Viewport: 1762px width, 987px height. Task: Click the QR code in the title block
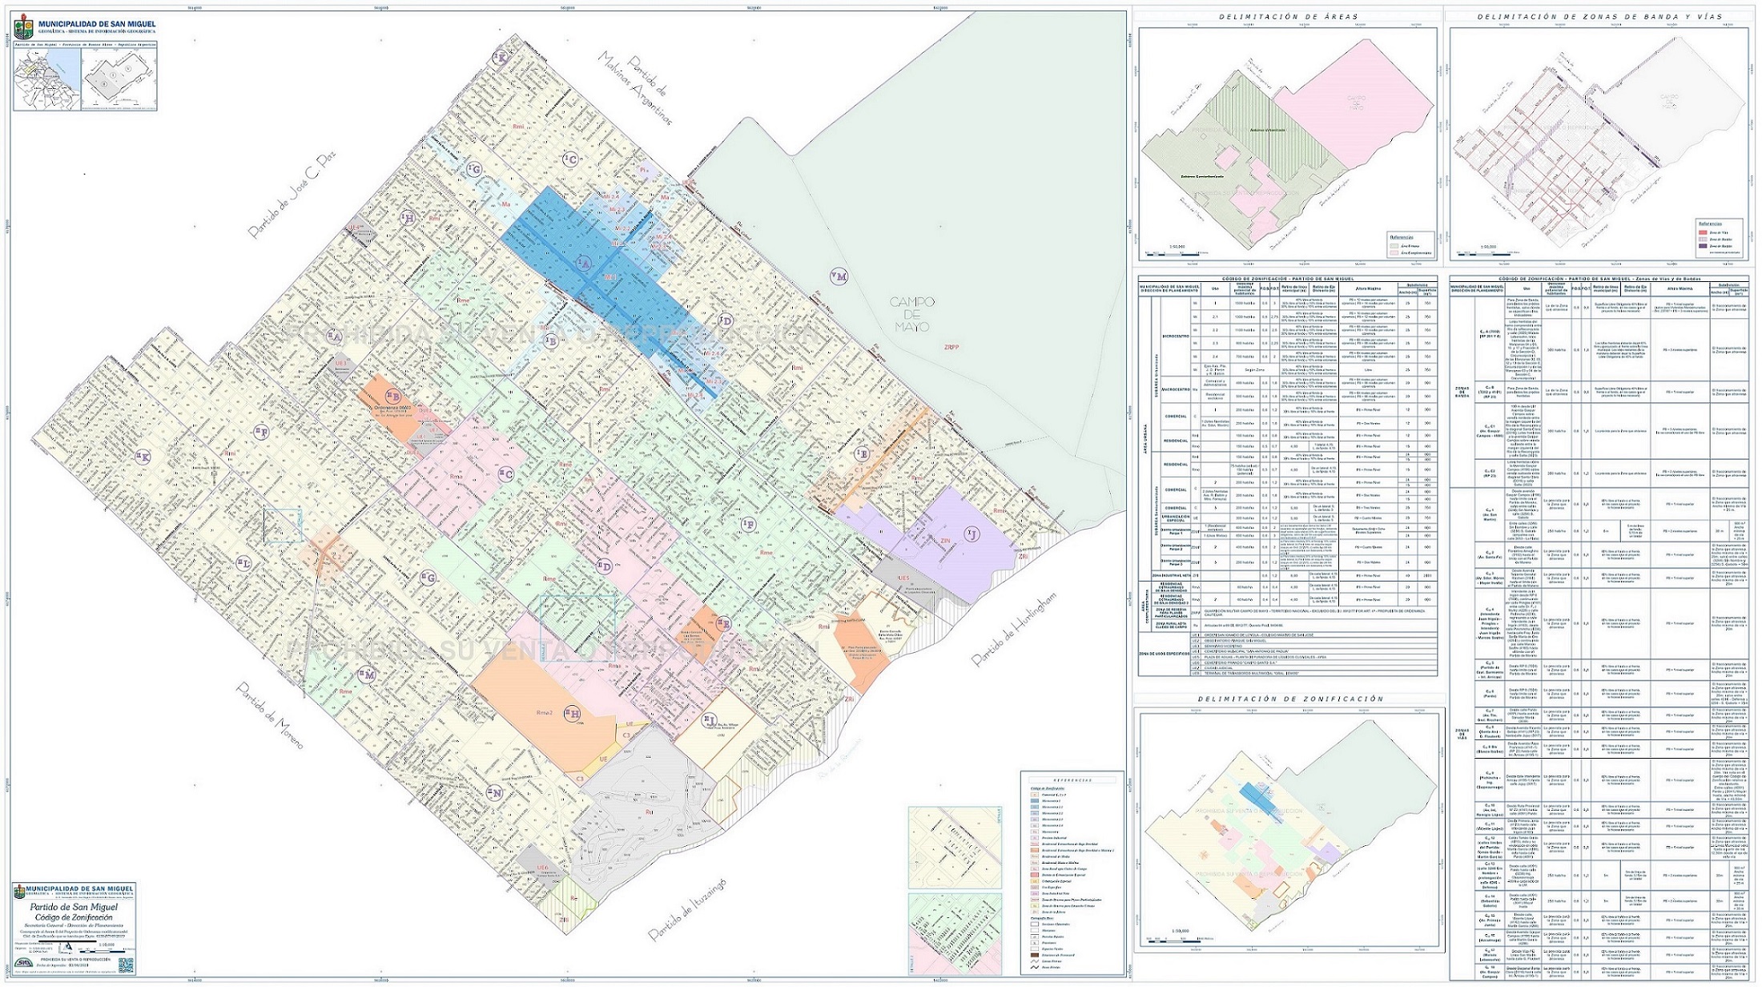(x=126, y=964)
